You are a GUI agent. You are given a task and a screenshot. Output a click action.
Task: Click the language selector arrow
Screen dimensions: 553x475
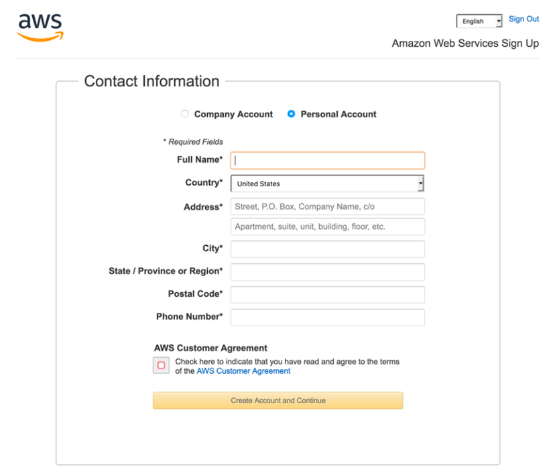pyautogui.click(x=499, y=21)
